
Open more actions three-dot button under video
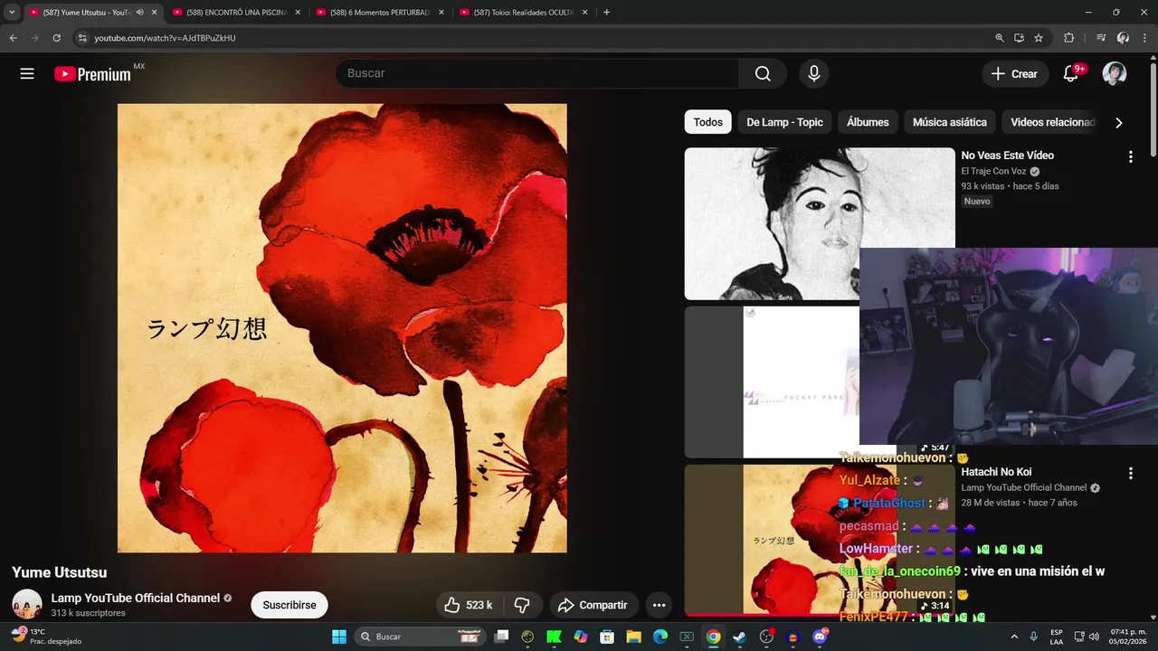coord(659,605)
